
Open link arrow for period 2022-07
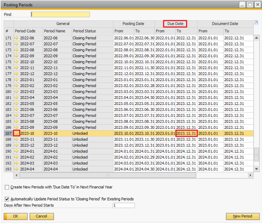click(x=16, y=44)
